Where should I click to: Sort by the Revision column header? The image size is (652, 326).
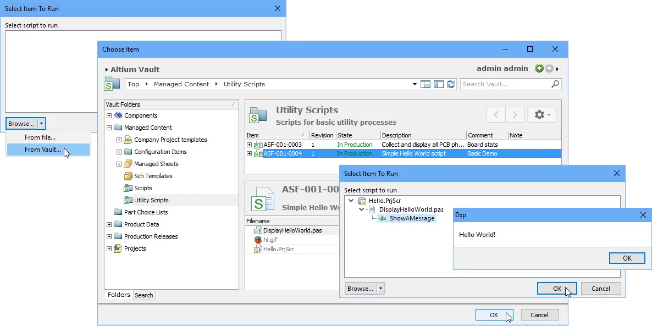[x=323, y=135]
